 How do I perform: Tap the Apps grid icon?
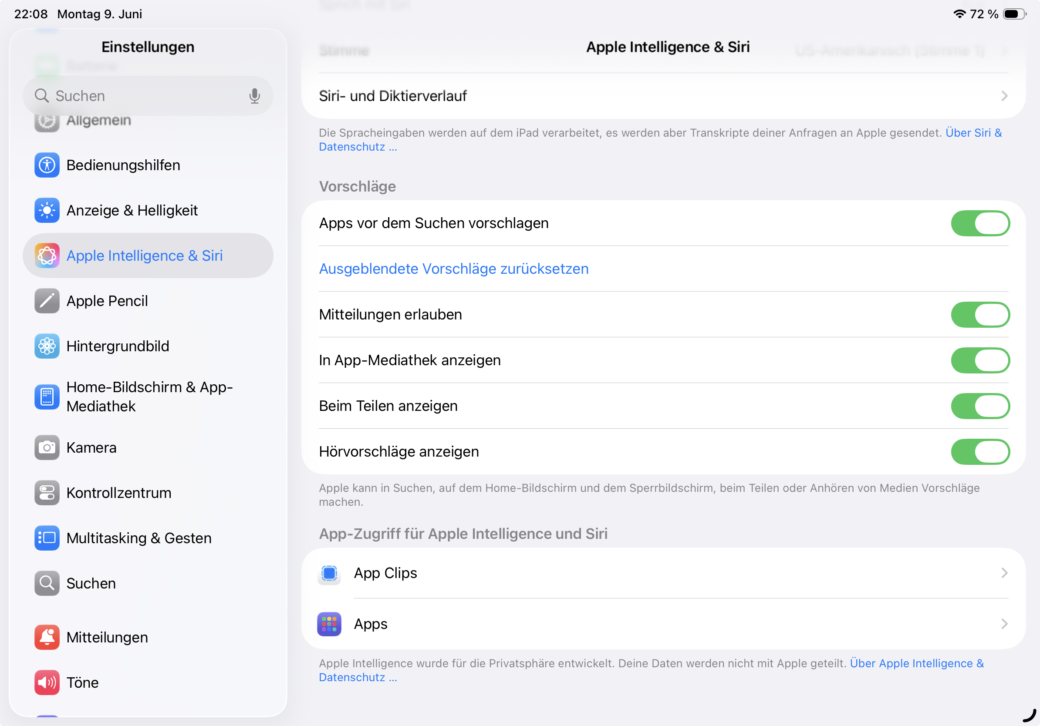[x=329, y=624]
